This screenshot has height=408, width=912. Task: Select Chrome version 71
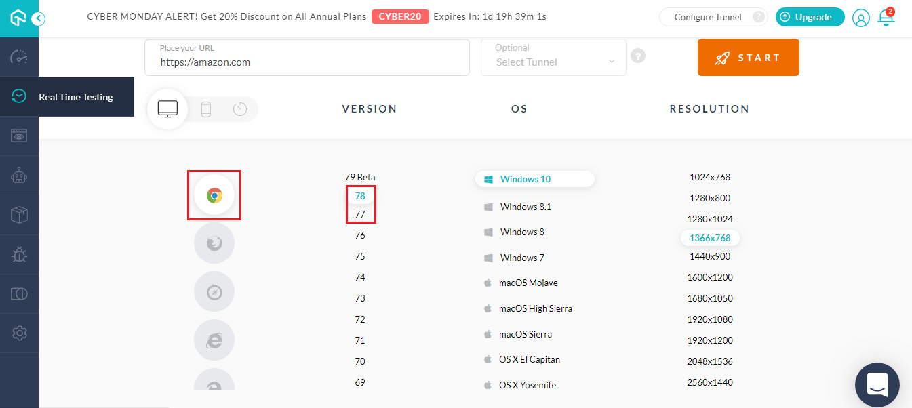(x=360, y=340)
